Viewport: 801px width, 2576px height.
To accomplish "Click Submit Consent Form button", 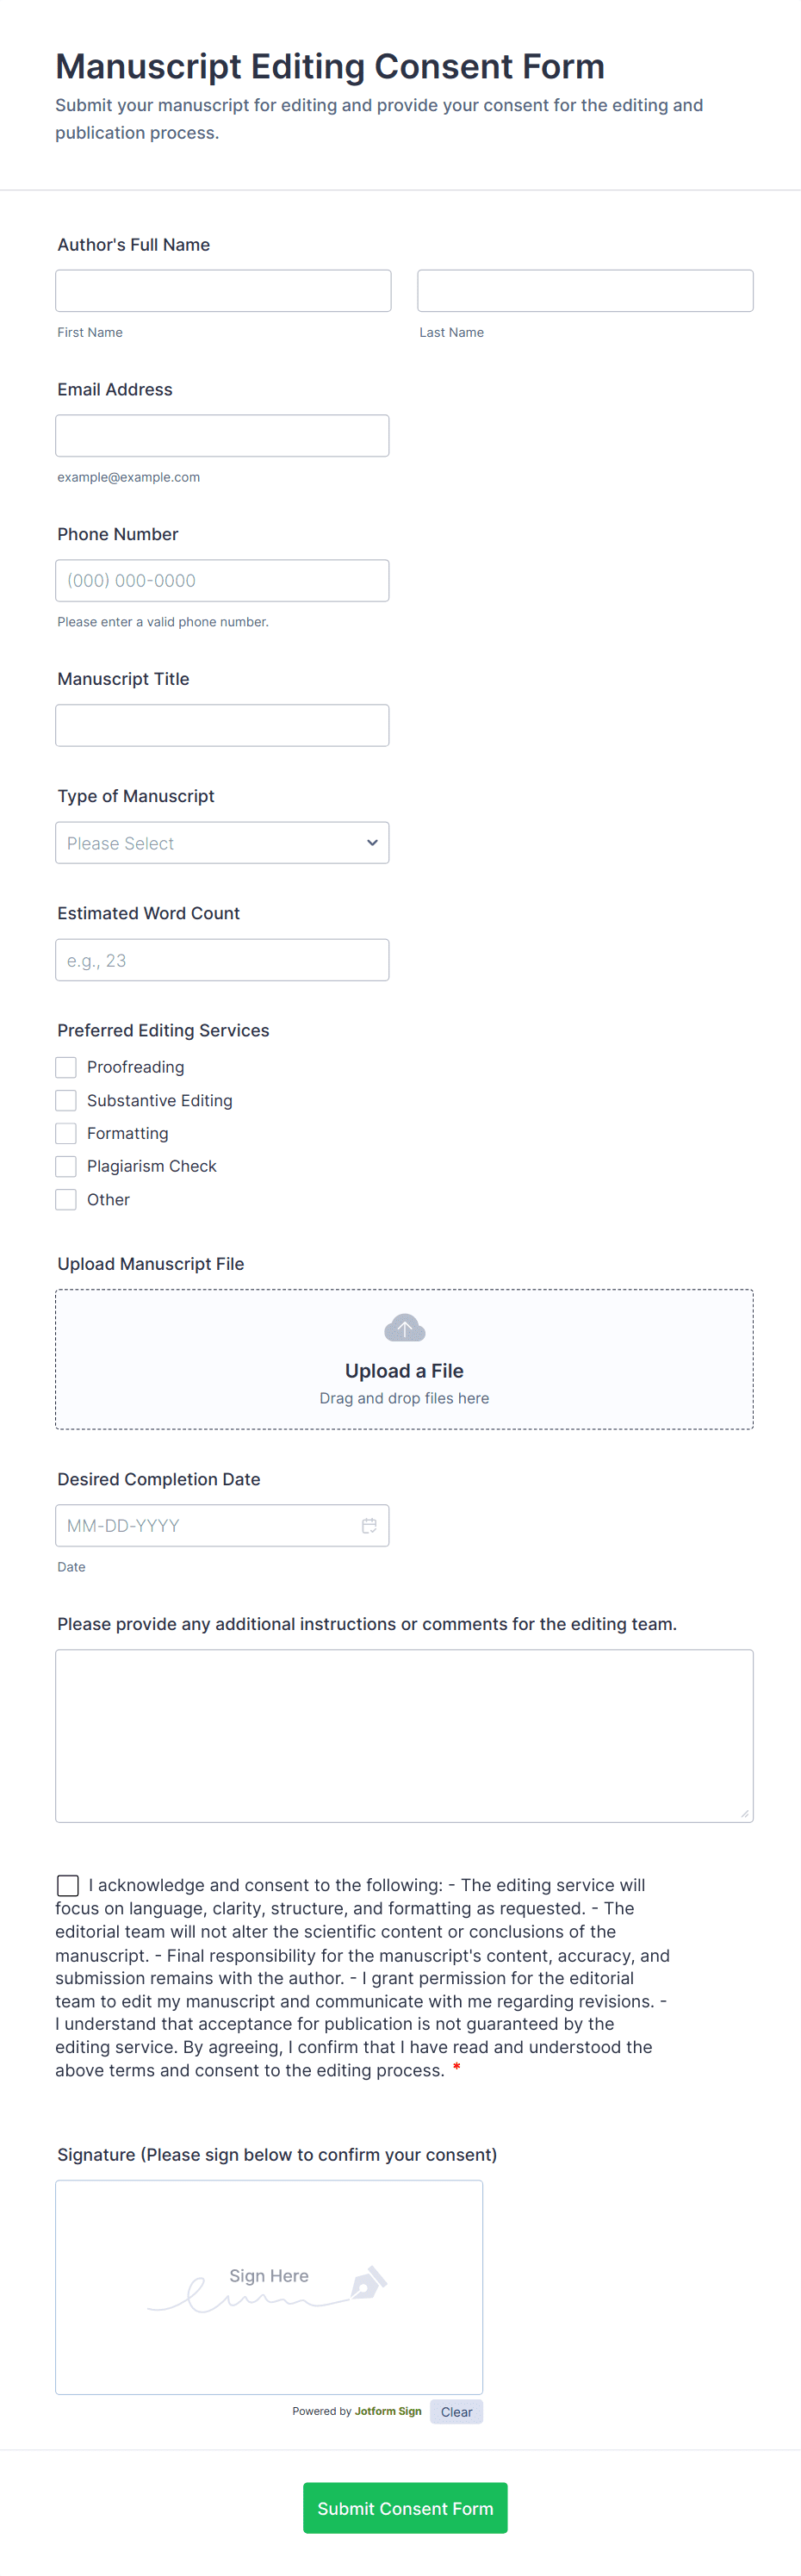I will click(x=405, y=2507).
